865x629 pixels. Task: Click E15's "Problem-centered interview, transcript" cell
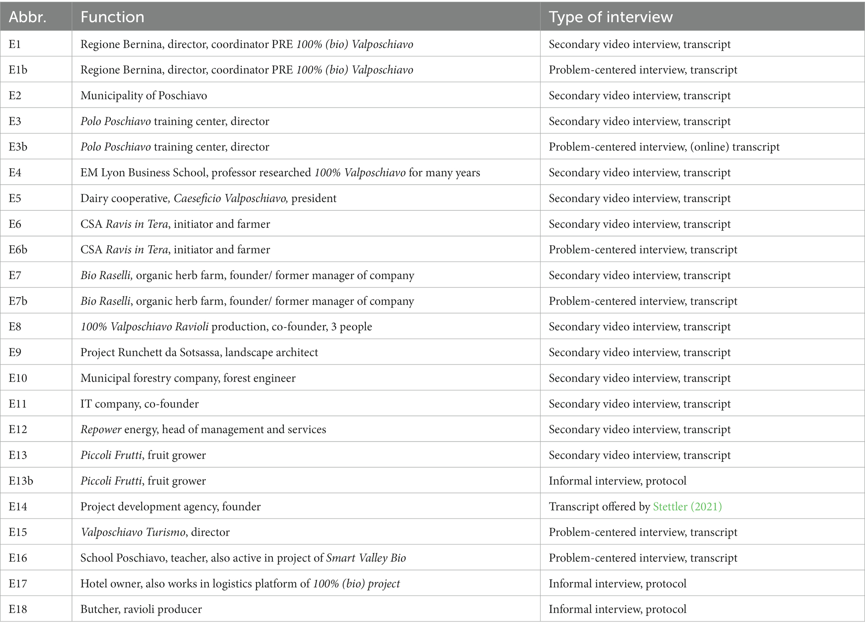[703, 532]
